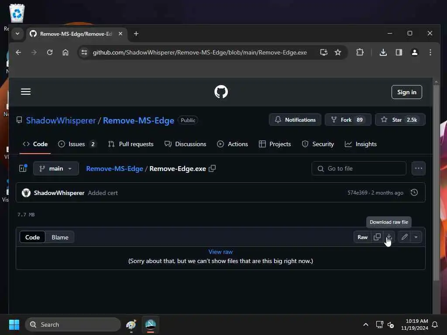Viewport: 447px width, 335px height.
Task: Expand the main branch dropdown
Action: click(x=56, y=169)
